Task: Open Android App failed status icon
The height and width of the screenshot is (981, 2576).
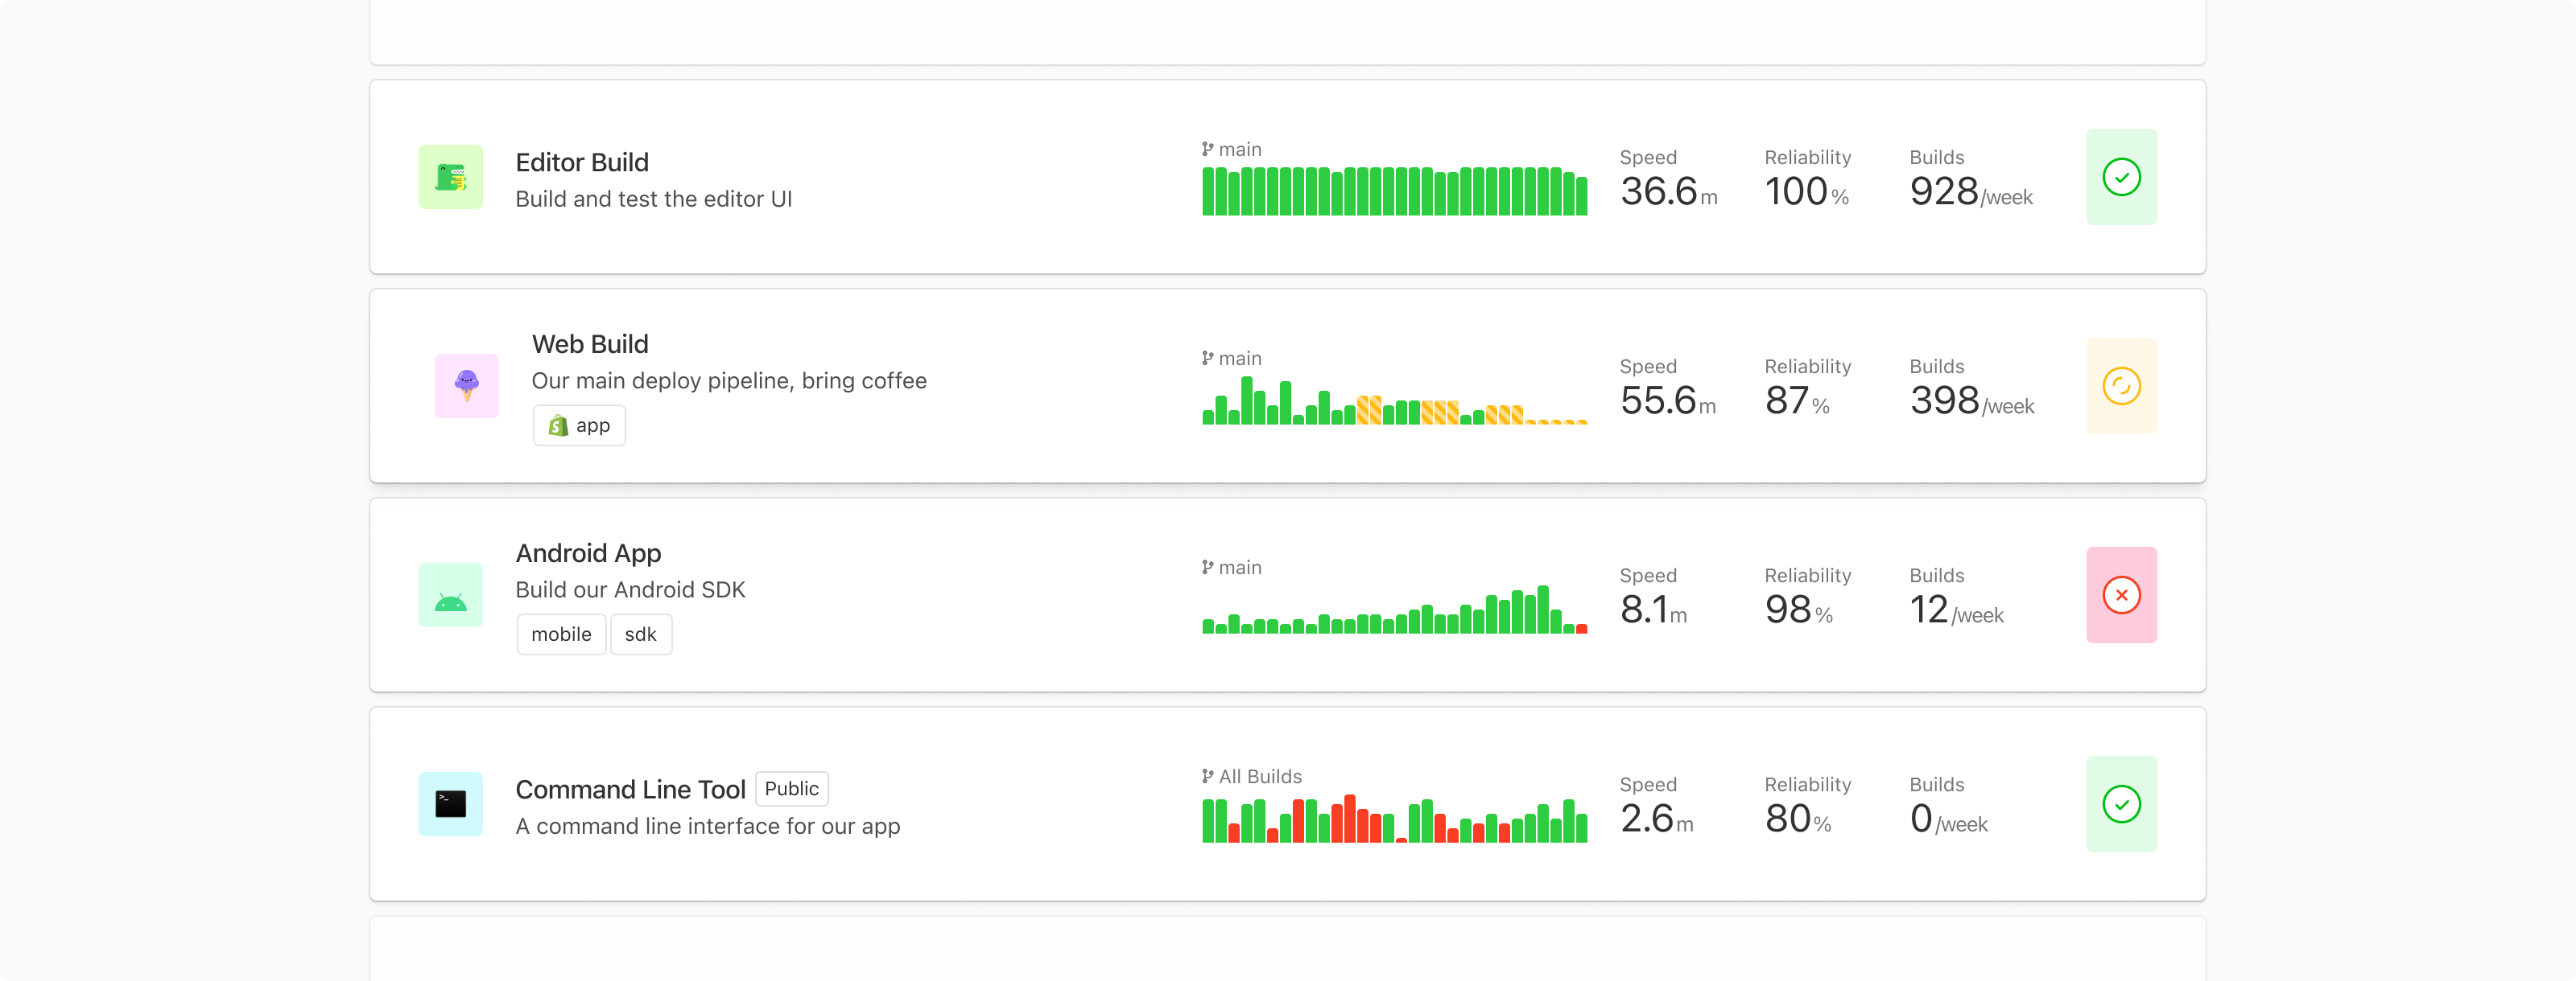Action: 2120,595
